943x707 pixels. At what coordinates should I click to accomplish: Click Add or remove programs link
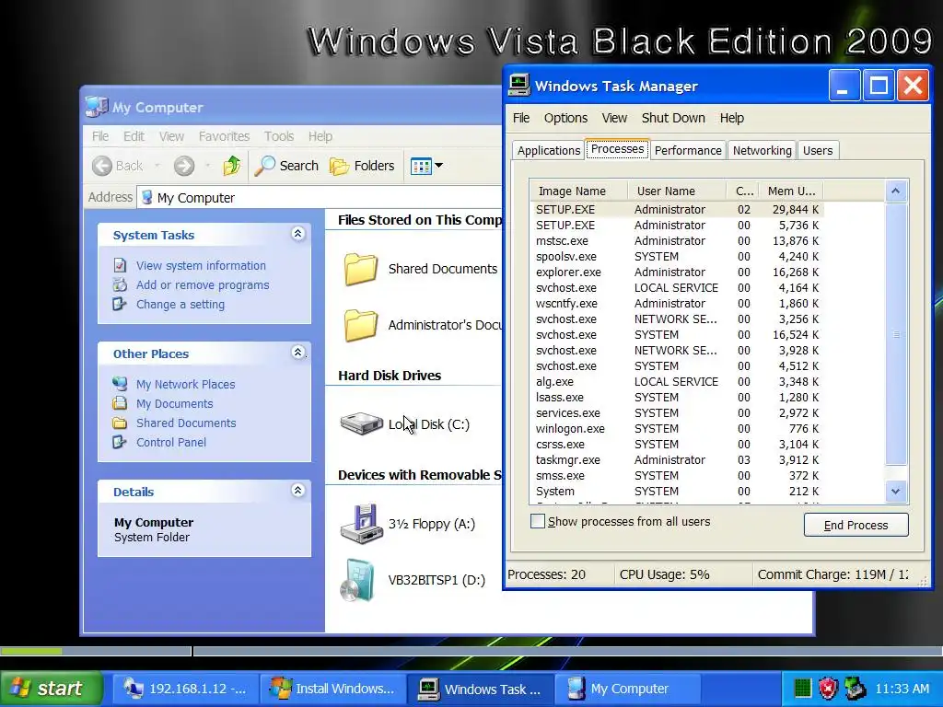click(x=202, y=285)
